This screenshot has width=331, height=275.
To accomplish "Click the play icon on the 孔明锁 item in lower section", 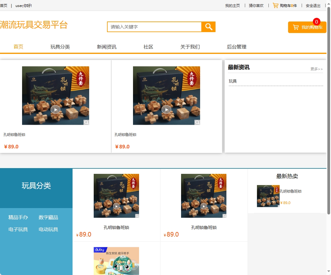I will coord(117,206).
